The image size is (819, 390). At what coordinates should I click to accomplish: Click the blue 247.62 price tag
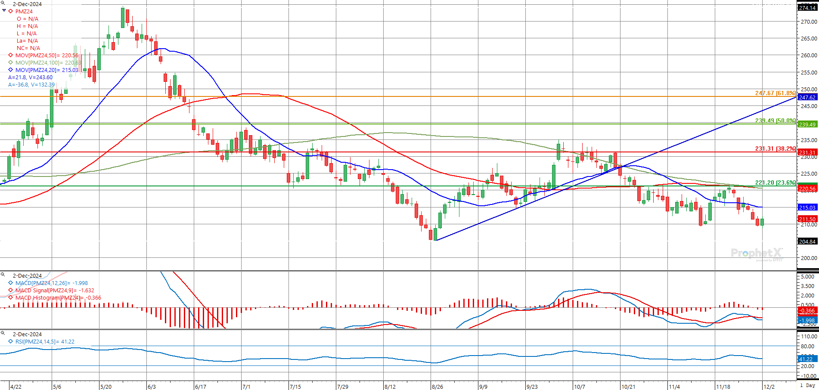[x=807, y=97]
